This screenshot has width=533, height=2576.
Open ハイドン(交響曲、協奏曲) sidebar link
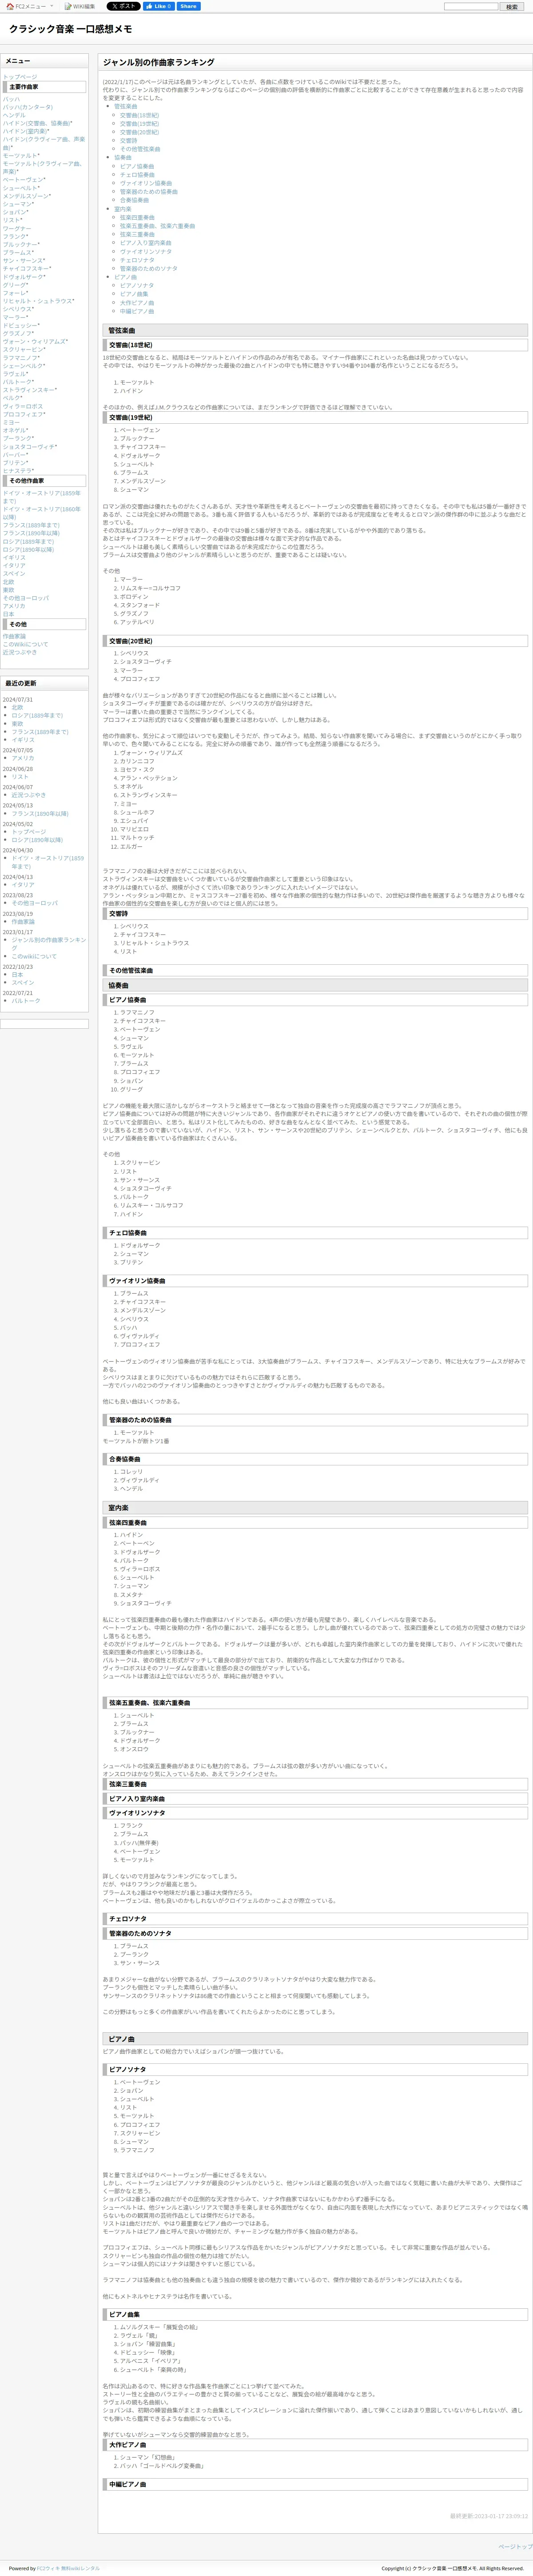[37, 123]
